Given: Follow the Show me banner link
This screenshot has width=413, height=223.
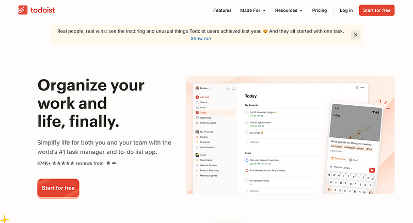Looking at the screenshot, I should point(201,38).
